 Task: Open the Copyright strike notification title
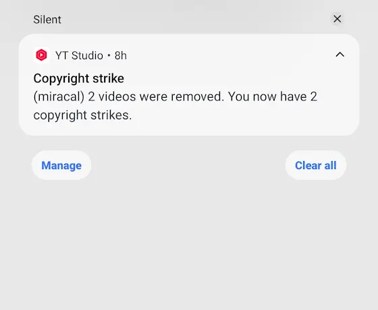tap(79, 78)
